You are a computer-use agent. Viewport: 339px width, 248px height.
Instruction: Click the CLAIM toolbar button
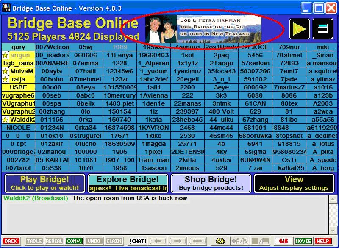[114, 241]
